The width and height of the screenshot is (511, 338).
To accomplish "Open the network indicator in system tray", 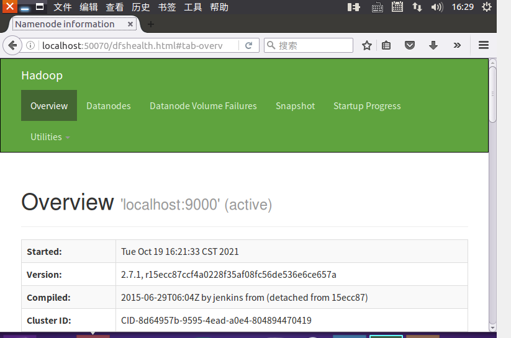I will pos(417,7).
